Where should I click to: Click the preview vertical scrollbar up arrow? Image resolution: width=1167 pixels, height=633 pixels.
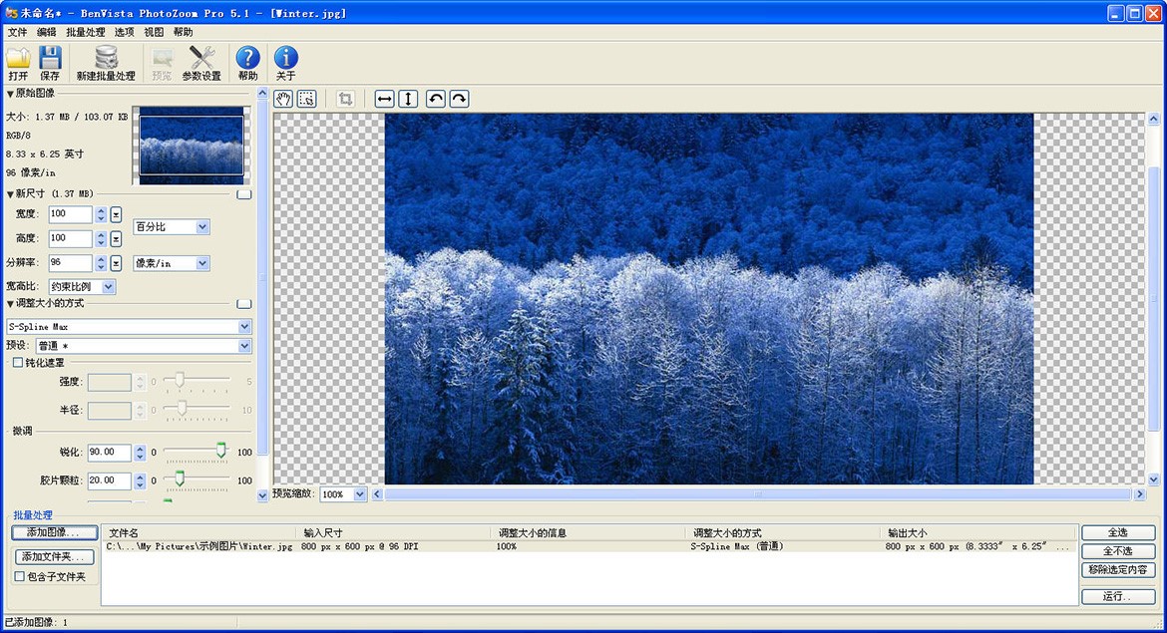1154,119
